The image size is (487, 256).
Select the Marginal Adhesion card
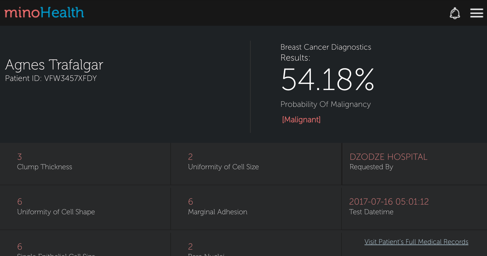pos(256,209)
